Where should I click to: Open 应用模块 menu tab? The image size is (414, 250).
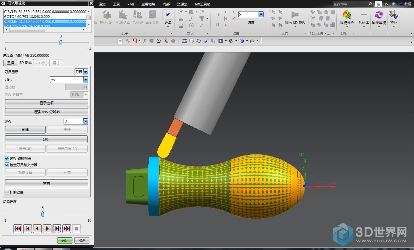(x=148, y=4)
